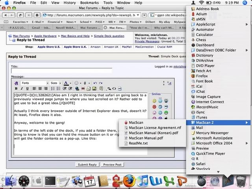252x189 pixels.
Task: Open the Mac Forums breadcrumb link
Action: pos(21,36)
